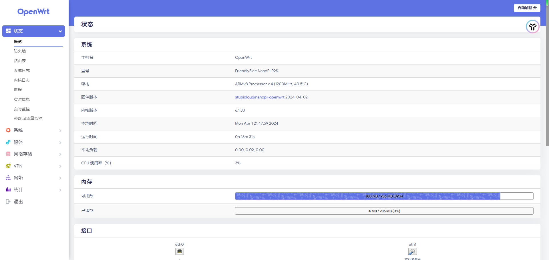Open the 实时监控 realtime monitor page
Screen dimensions: 549x260
tap(22, 109)
